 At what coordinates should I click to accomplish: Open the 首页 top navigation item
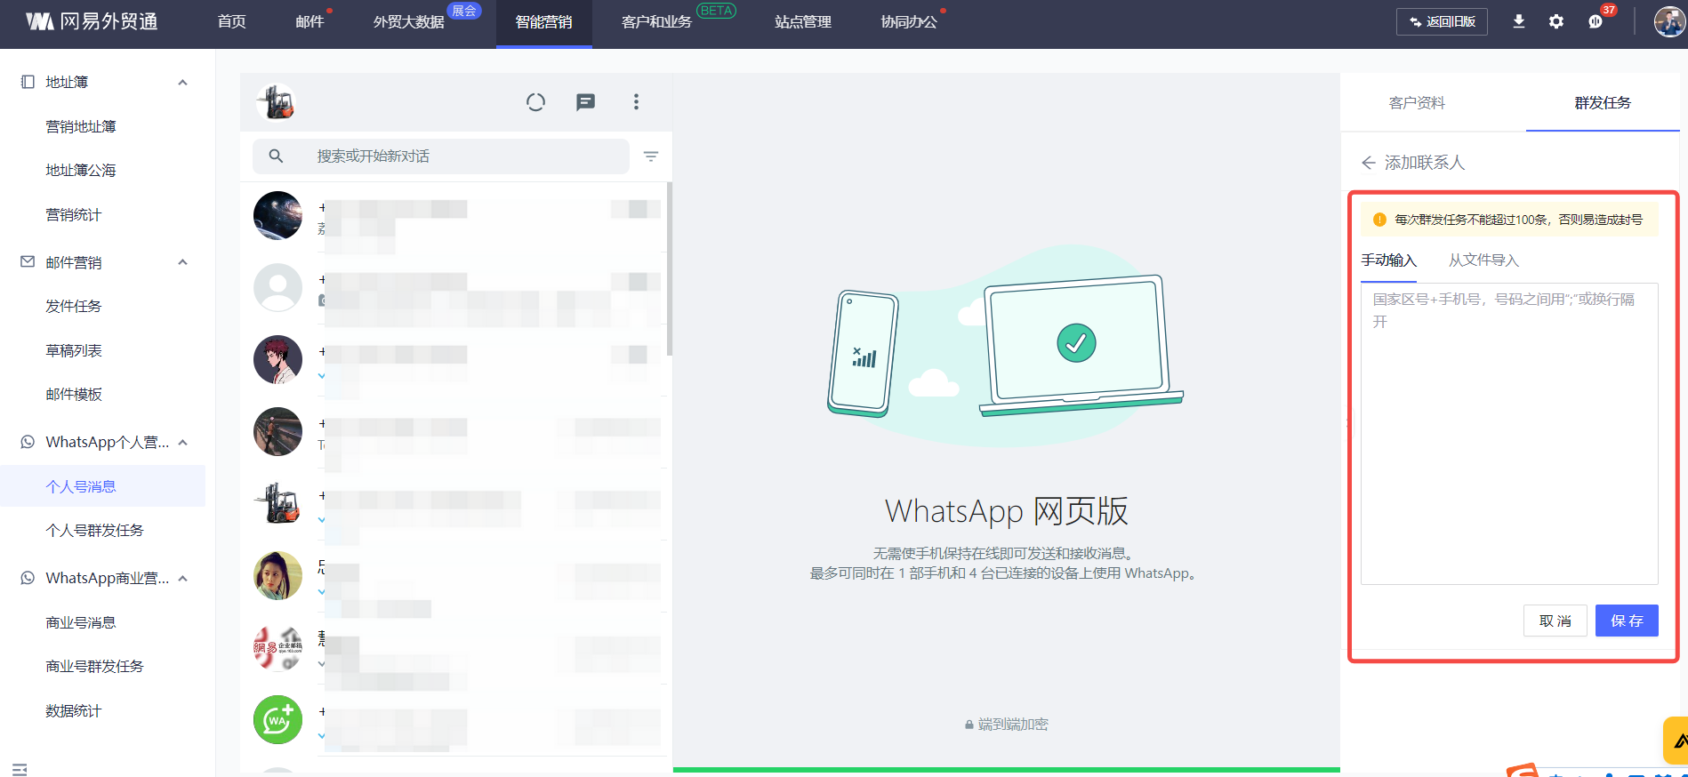[232, 21]
